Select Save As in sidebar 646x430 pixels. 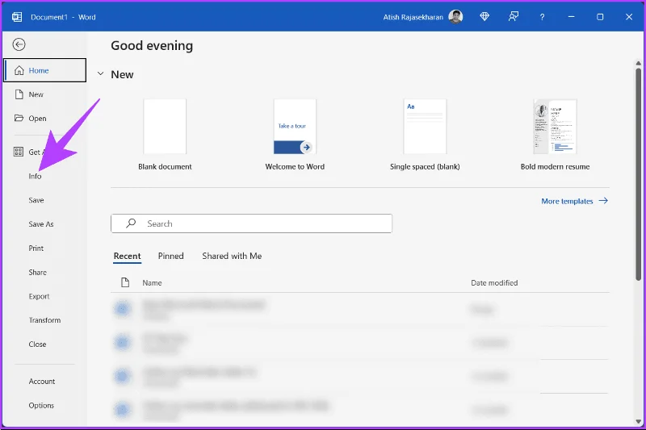click(41, 224)
